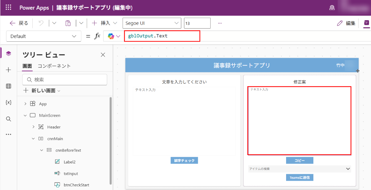This screenshot has width=371, height=190.
Task: Open the Segoe UI font dropdown
Action: click(x=152, y=23)
